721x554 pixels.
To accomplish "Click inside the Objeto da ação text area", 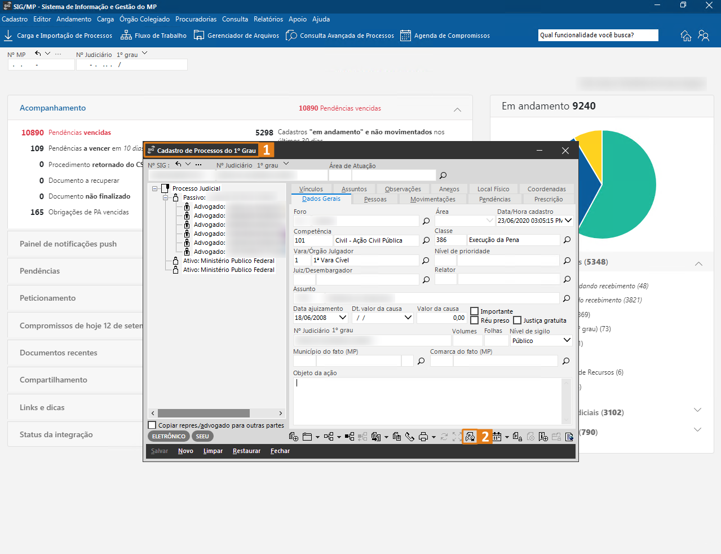I will click(427, 401).
